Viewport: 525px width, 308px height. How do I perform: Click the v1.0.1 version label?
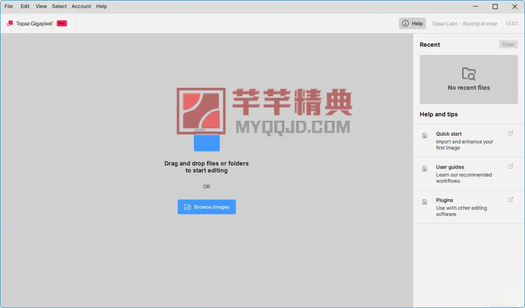[x=511, y=24]
